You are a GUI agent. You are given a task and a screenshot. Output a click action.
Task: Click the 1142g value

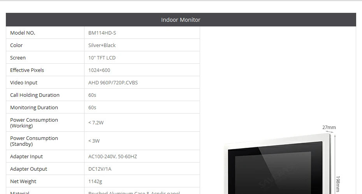(x=95, y=181)
